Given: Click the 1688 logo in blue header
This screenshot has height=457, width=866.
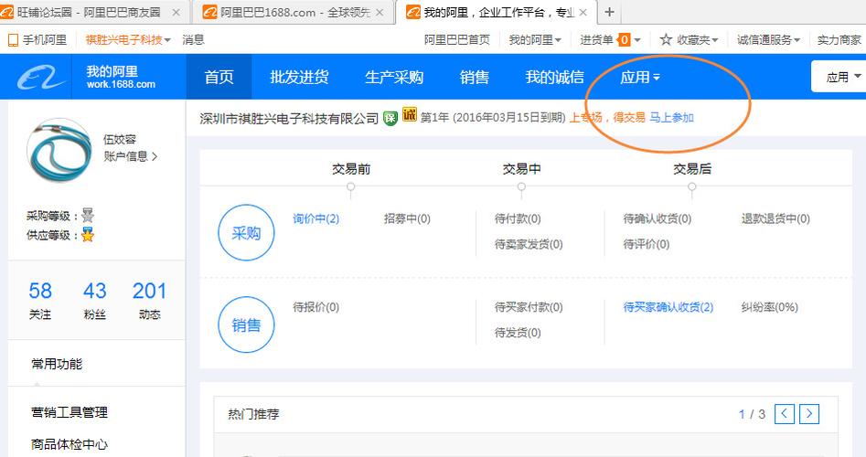Looking at the screenshot, I should click(x=40, y=77).
